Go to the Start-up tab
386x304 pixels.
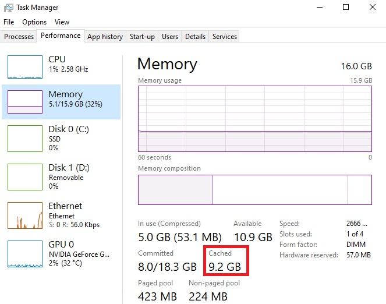click(x=142, y=37)
